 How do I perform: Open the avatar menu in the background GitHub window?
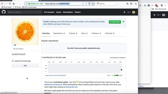164,15
